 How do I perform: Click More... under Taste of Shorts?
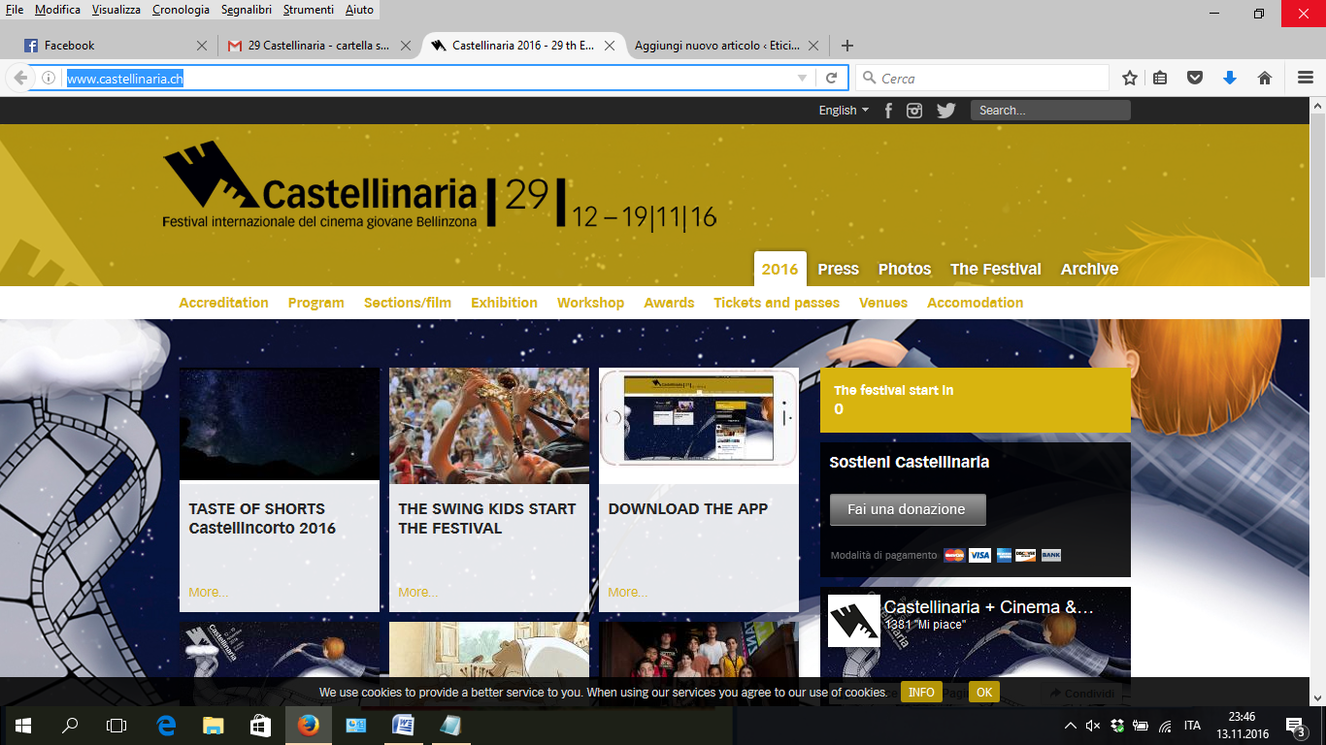click(x=209, y=592)
